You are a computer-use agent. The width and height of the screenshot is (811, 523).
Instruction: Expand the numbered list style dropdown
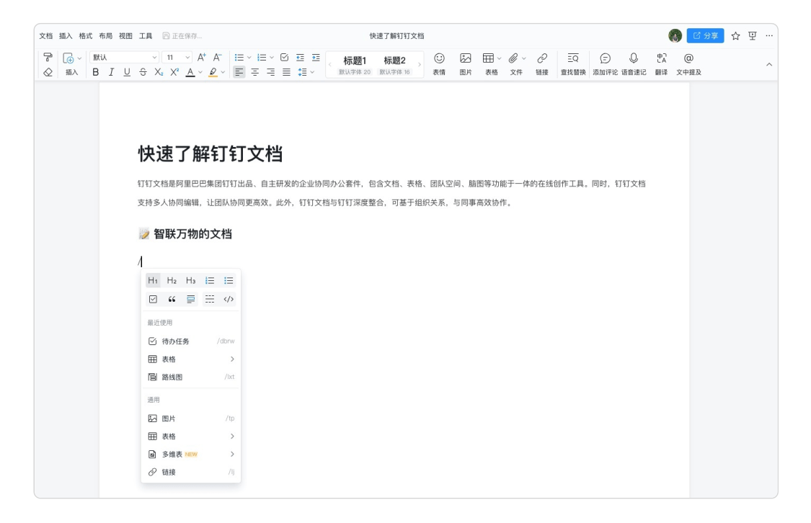click(272, 58)
